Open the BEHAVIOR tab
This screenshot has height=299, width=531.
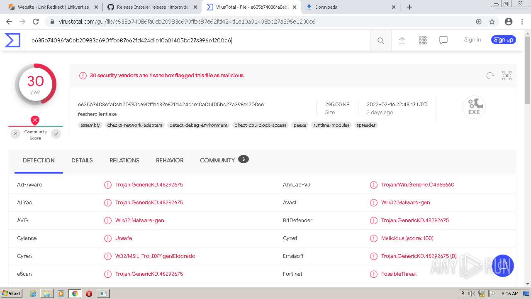(x=170, y=160)
